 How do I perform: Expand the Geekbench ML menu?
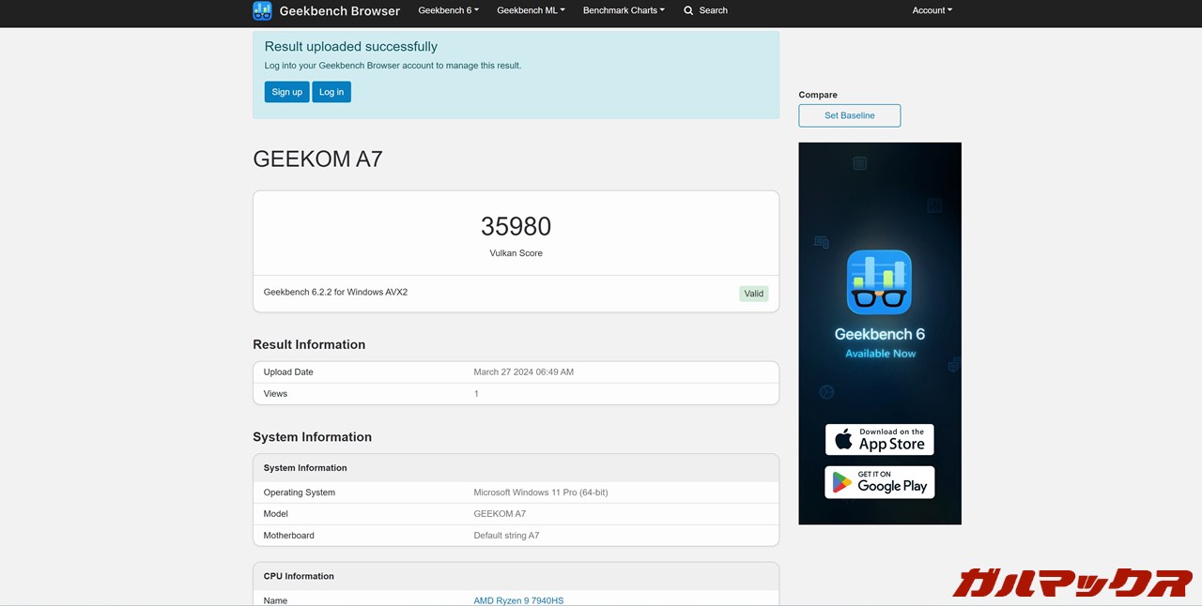(x=531, y=10)
